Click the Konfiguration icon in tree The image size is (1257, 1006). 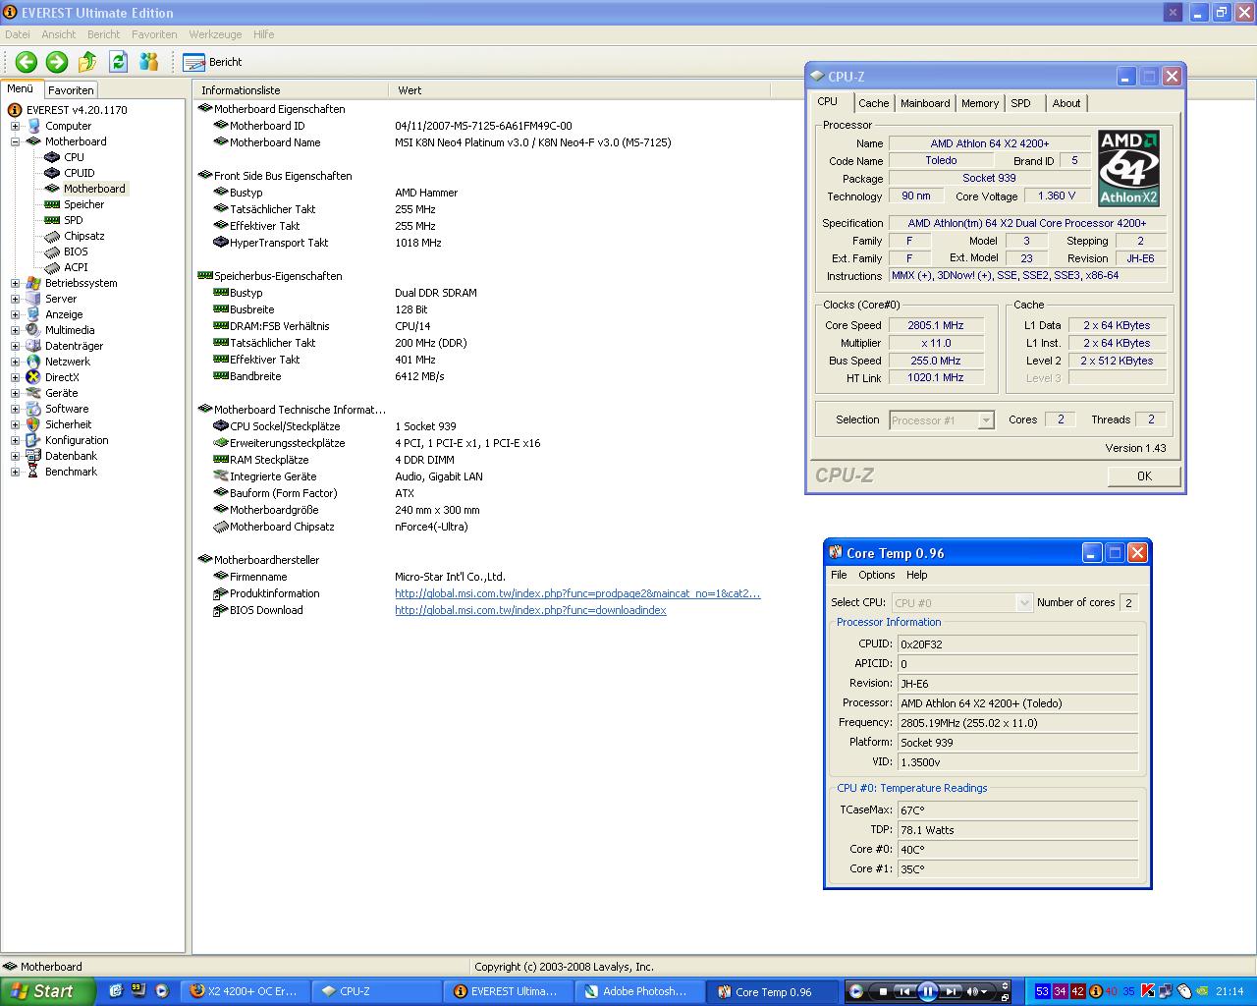point(33,440)
